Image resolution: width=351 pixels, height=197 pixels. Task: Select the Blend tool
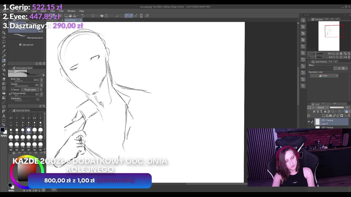pos(4,83)
